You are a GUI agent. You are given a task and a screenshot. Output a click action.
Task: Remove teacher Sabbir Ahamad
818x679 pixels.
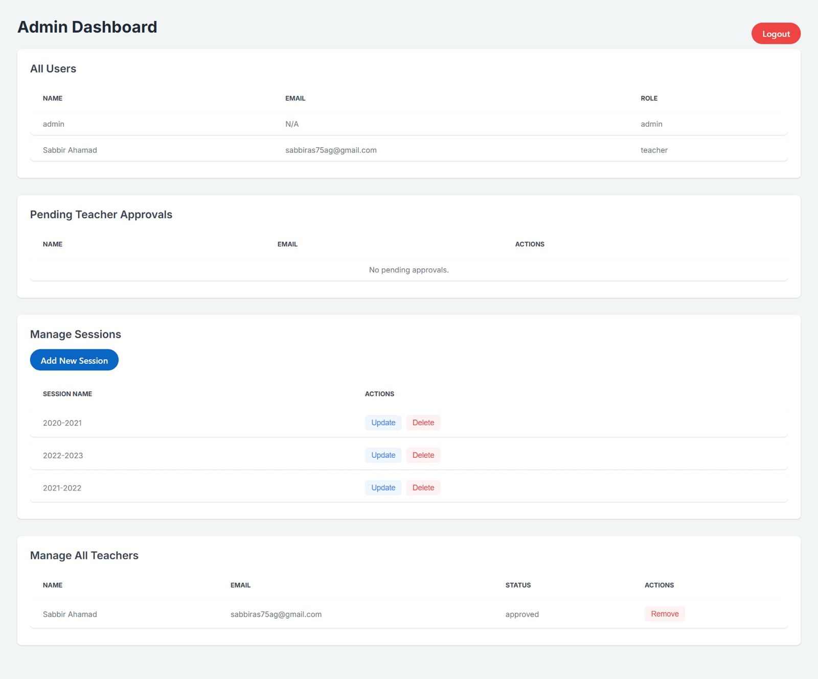point(665,614)
